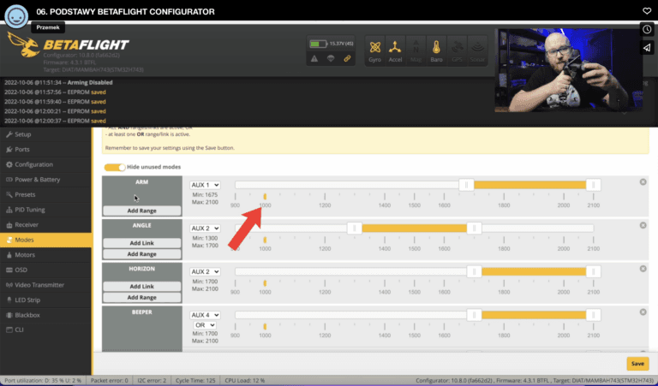Click the ARM range upper slider handle

(x=593, y=185)
